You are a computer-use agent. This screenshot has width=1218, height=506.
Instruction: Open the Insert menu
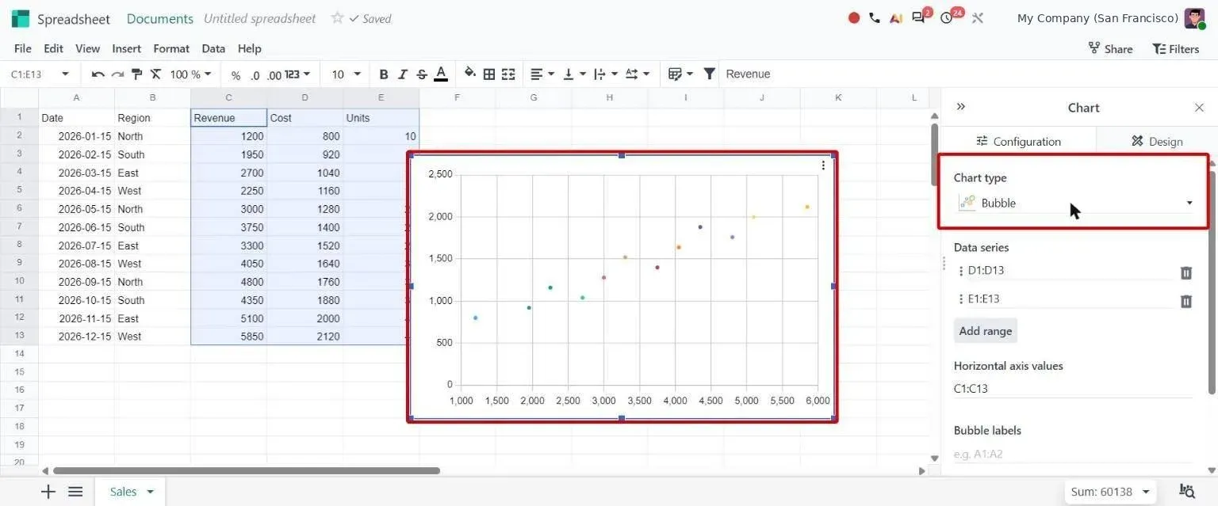(x=126, y=48)
